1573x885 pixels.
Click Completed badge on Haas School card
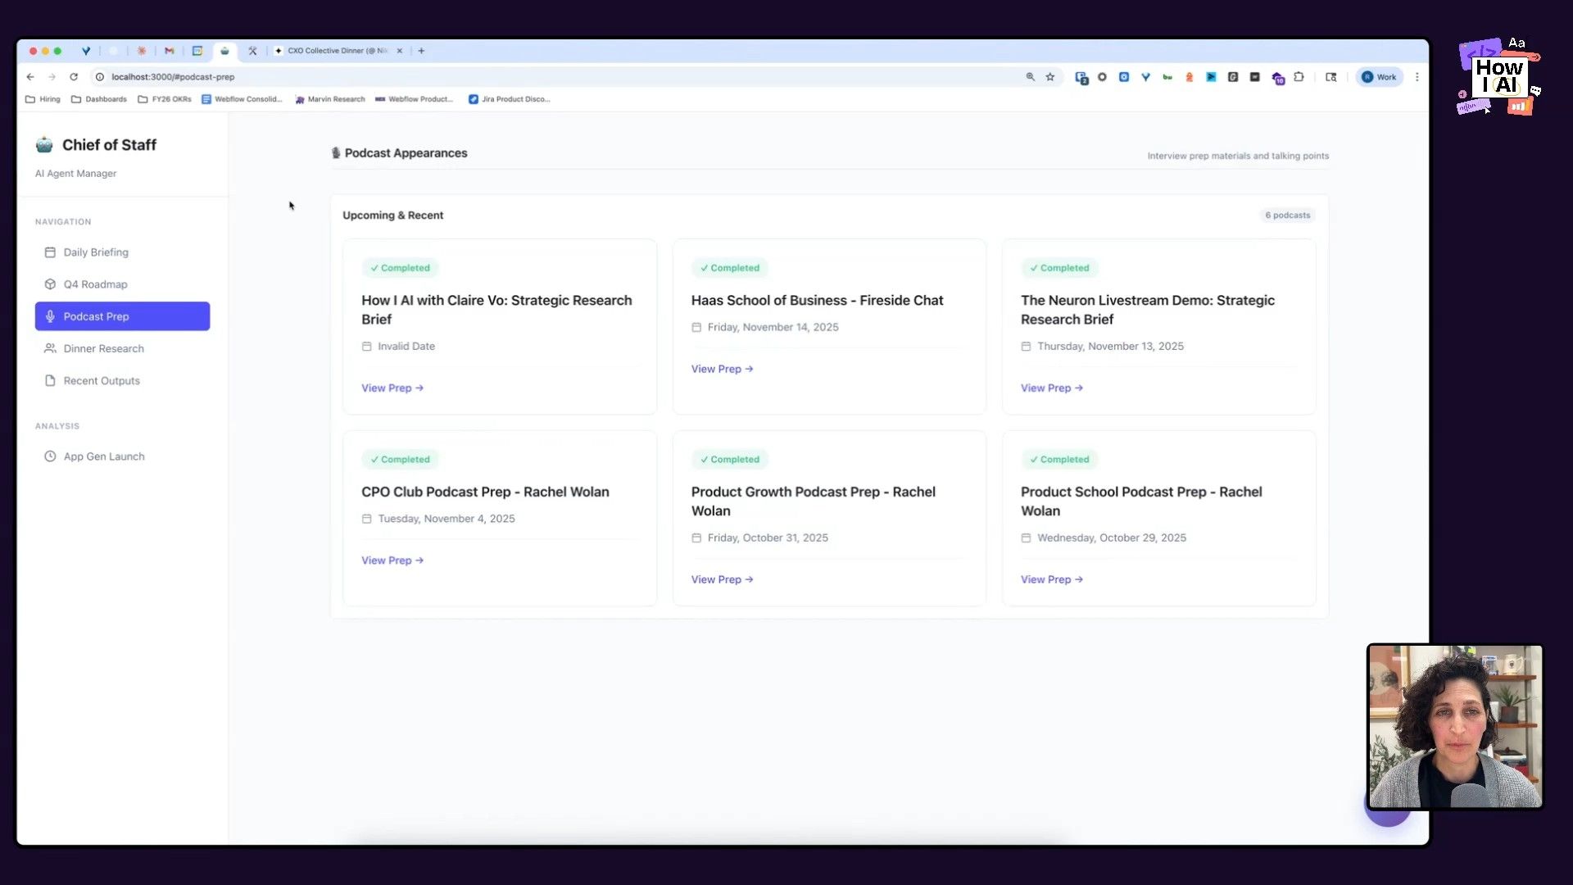click(x=730, y=268)
